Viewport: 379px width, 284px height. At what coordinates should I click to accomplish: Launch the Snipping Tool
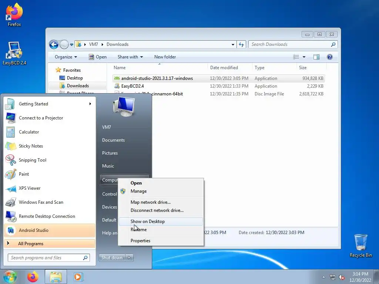[50, 160]
